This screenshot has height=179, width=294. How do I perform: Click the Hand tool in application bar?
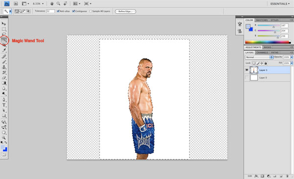pos(52,3)
